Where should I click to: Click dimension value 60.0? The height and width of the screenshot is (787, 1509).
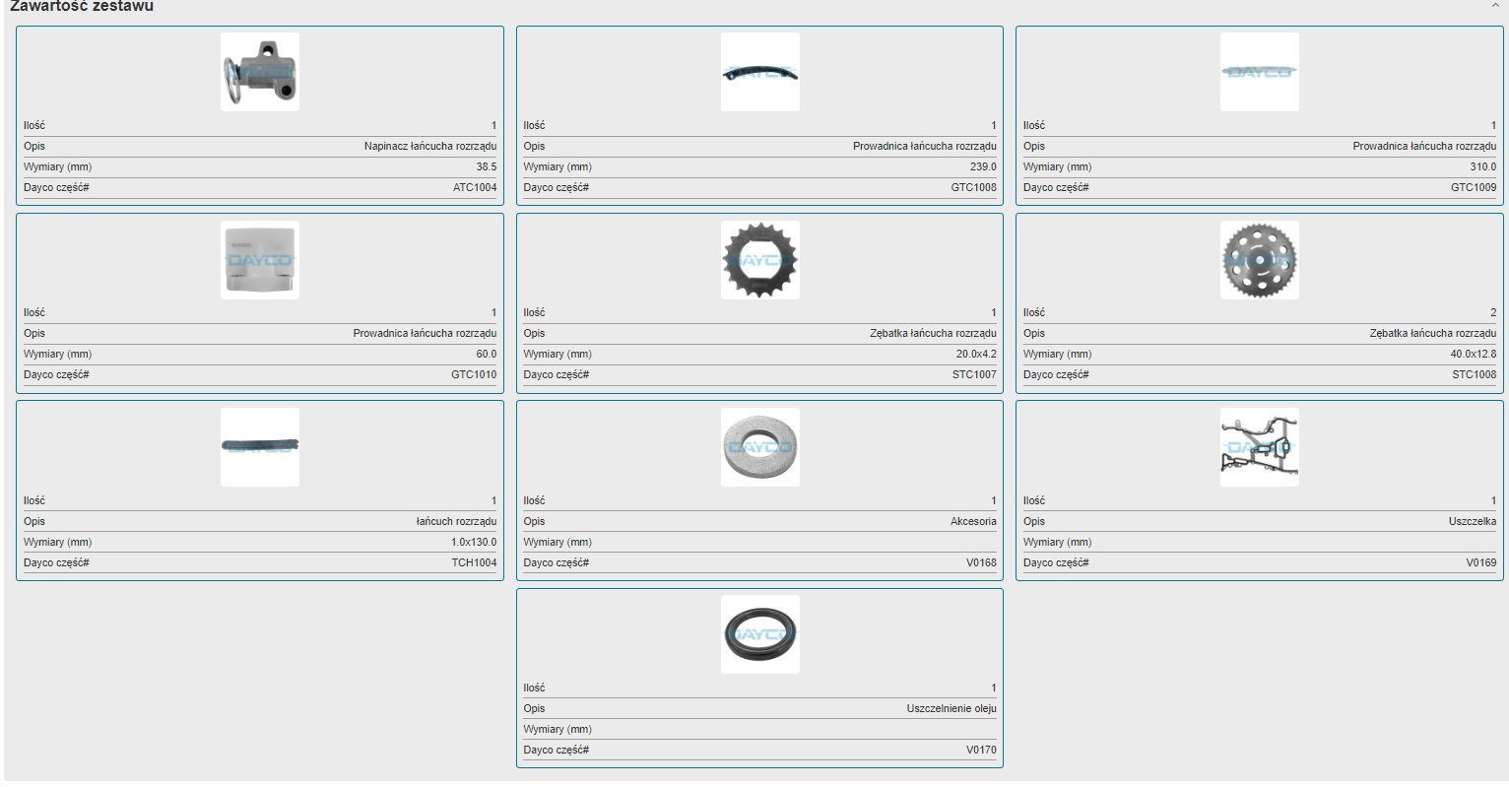pyautogui.click(x=487, y=354)
